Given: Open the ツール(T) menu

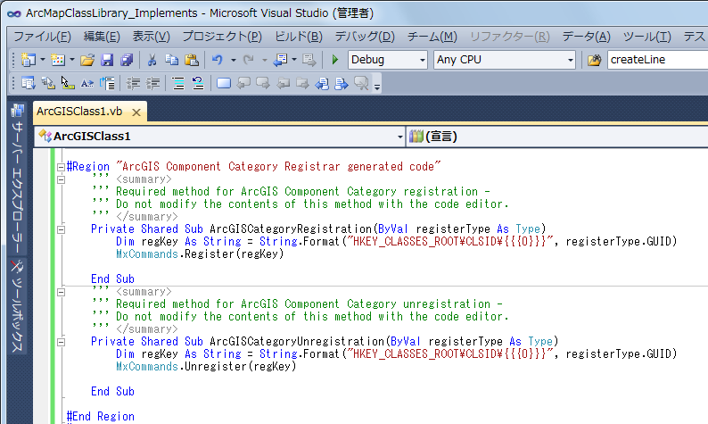Looking at the screenshot, I should pyautogui.click(x=647, y=37).
